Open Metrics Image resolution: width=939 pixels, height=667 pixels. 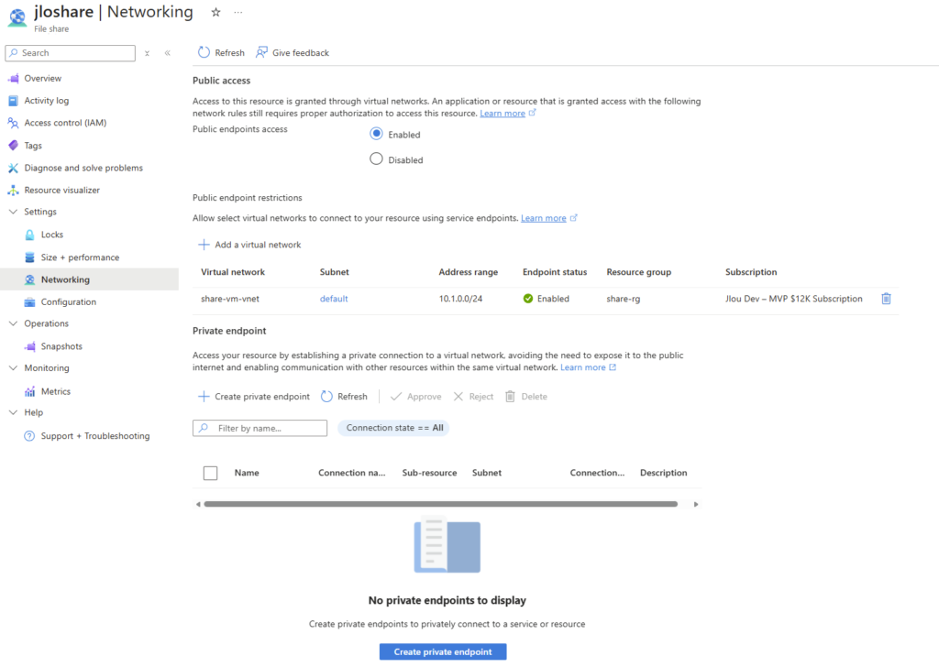[x=56, y=391]
